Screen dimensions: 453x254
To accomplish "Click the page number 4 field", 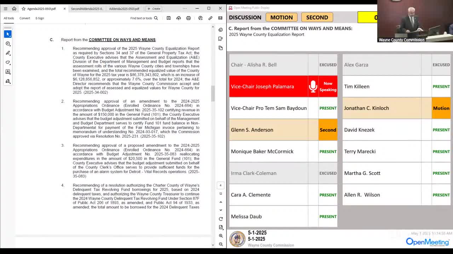I will [x=220, y=185].
